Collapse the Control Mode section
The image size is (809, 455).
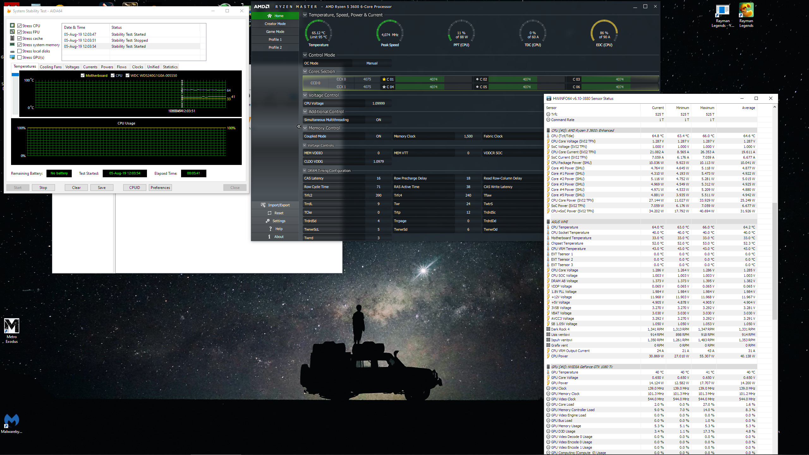click(305, 55)
